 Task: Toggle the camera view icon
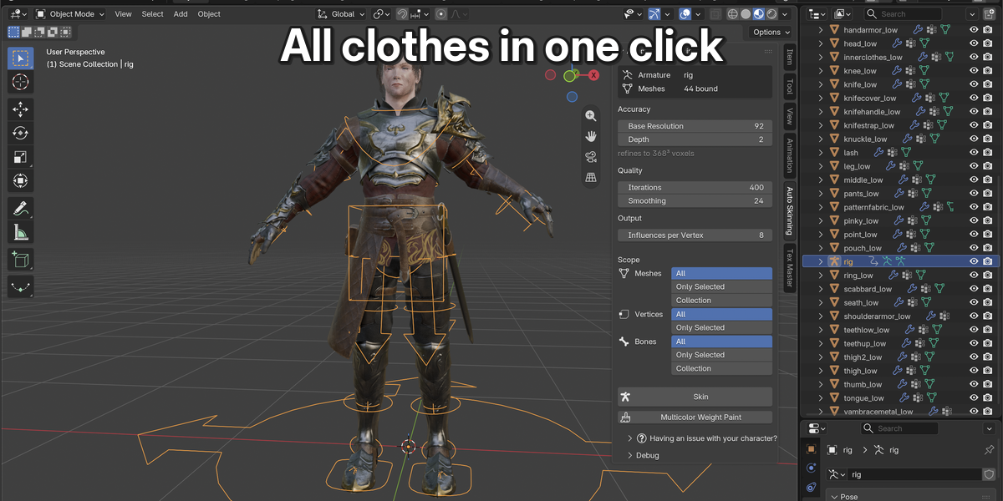(x=591, y=157)
